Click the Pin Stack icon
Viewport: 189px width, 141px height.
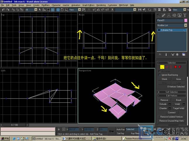(160, 54)
